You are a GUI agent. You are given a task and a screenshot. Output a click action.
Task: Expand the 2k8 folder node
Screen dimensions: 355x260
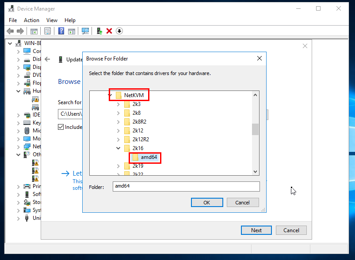pyautogui.click(x=118, y=113)
